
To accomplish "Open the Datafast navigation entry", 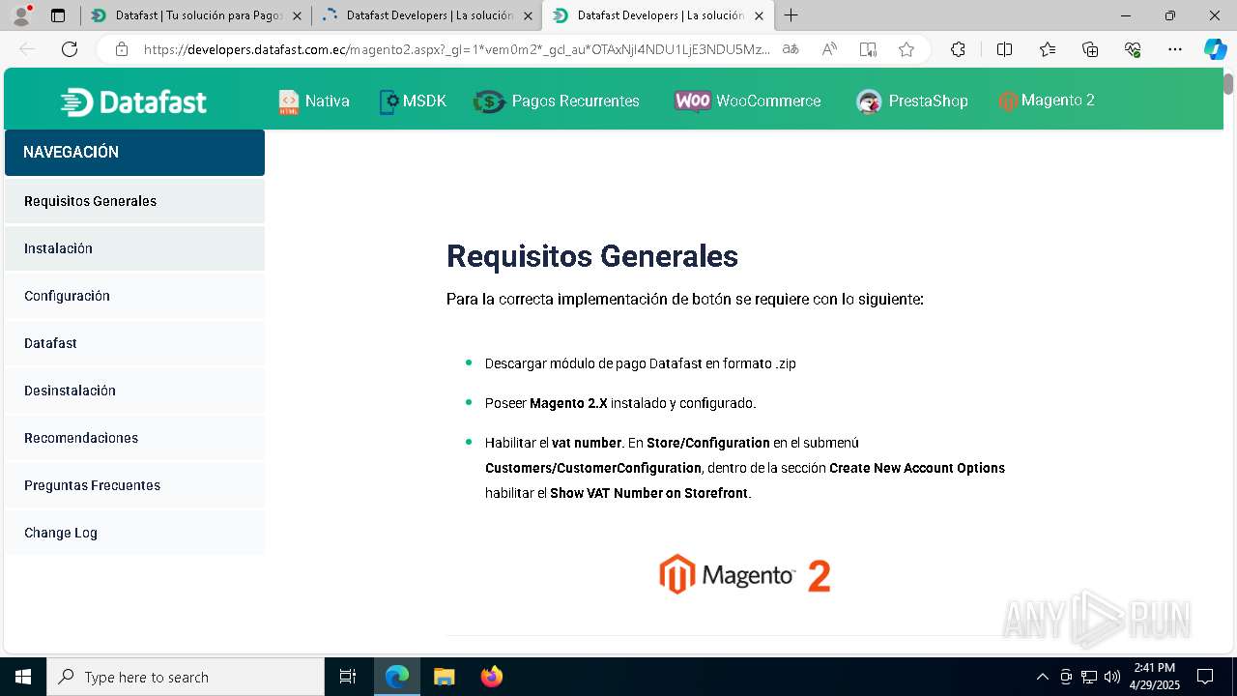I will [134, 343].
